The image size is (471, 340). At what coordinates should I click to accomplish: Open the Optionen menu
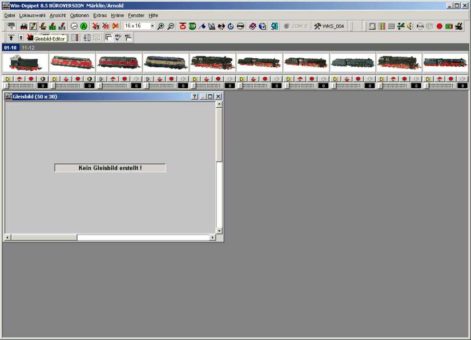point(79,15)
